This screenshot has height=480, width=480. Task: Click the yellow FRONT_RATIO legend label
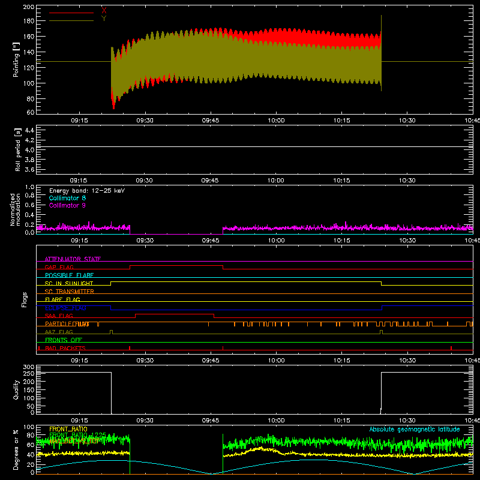click(x=68, y=429)
